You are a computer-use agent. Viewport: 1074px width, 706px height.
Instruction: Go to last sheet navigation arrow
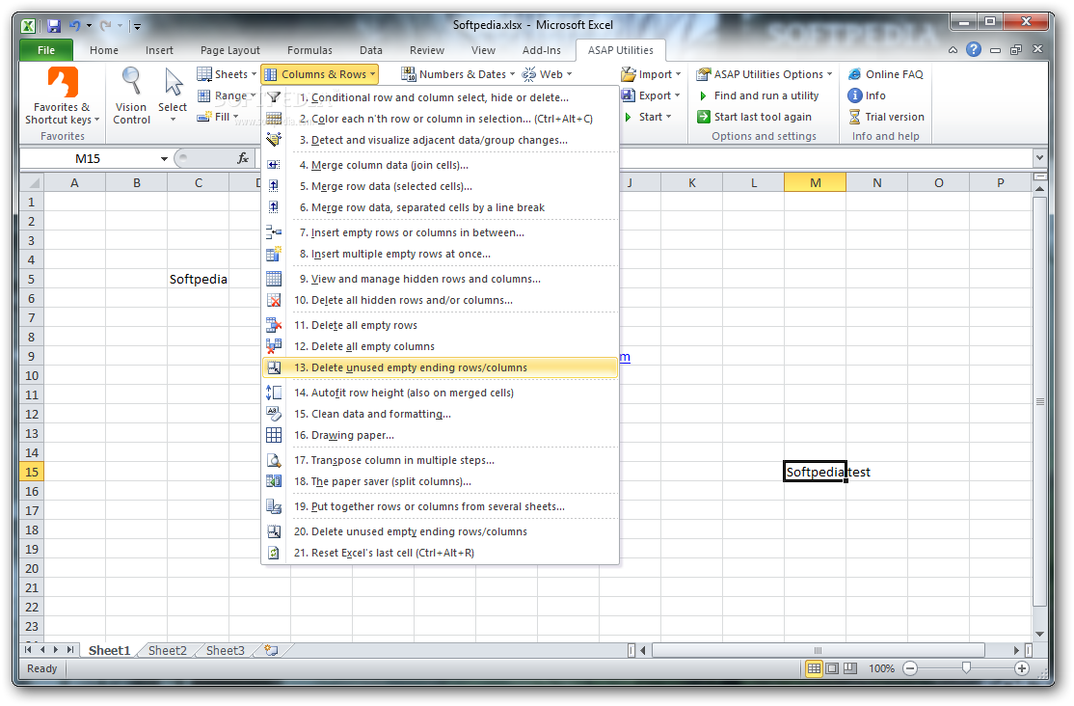coord(69,649)
